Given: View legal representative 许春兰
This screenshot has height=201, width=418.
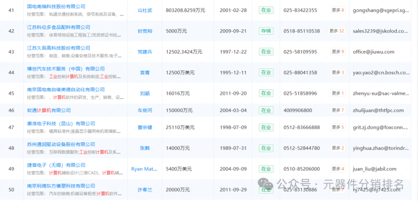Looking at the screenshot, I should pos(145,190).
